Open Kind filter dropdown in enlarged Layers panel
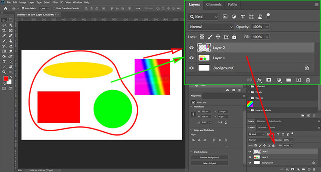 [x=203, y=17]
